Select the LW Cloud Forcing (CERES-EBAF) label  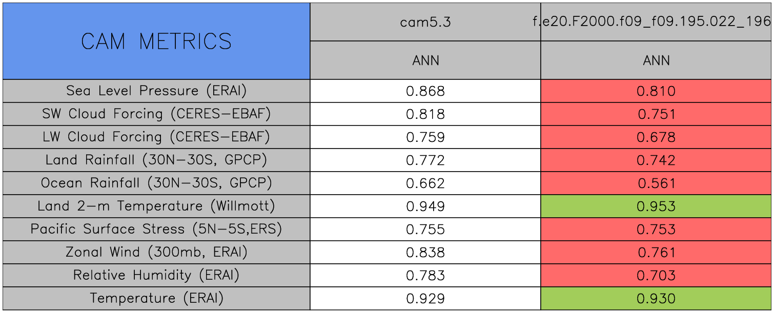click(156, 137)
